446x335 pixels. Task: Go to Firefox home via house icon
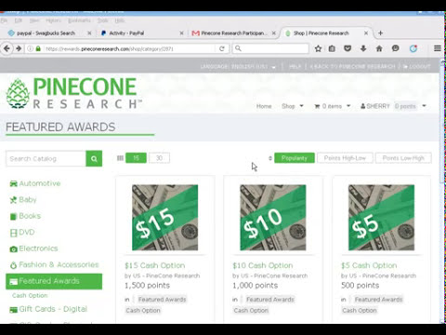[x=379, y=48]
